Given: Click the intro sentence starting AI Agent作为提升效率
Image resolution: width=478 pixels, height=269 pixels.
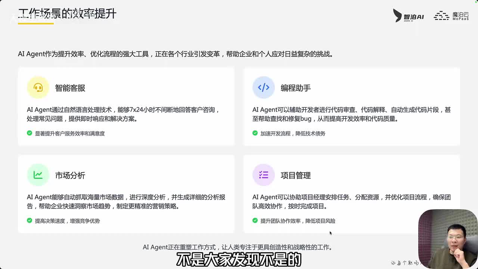Looking at the screenshot, I should click(176, 54).
